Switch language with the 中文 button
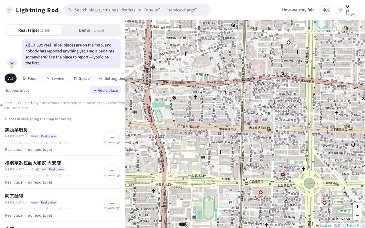 (x=326, y=10)
